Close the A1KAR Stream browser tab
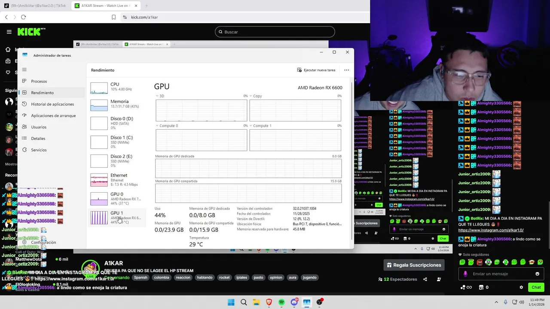Image resolution: width=550 pixels, height=309 pixels. pos(136,6)
